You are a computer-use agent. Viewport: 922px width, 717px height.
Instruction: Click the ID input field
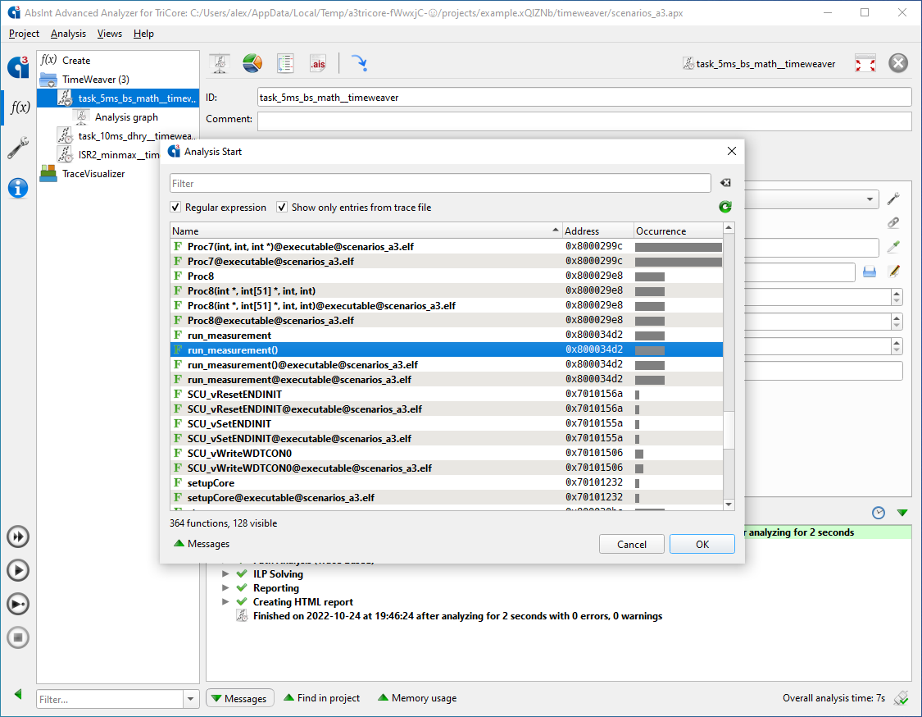tap(584, 97)
